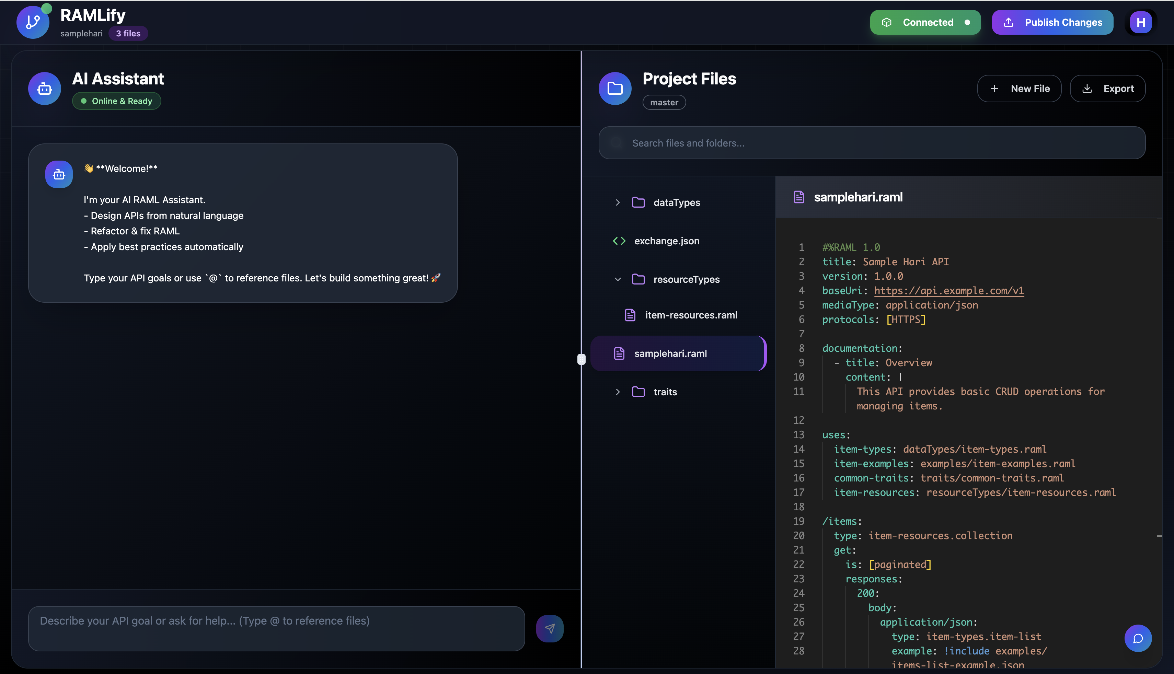Click the panel divider resize handle
Viewport: 1174px width, 674px height.
582,359
